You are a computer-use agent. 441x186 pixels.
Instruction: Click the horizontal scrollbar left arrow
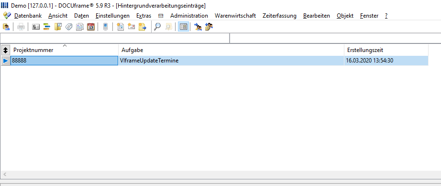[x=5, y=175]
